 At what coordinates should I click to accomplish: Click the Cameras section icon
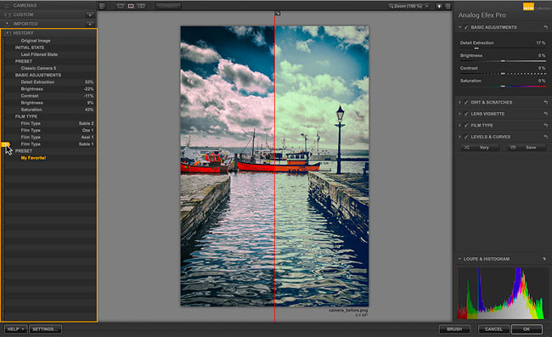click(7, 5)
